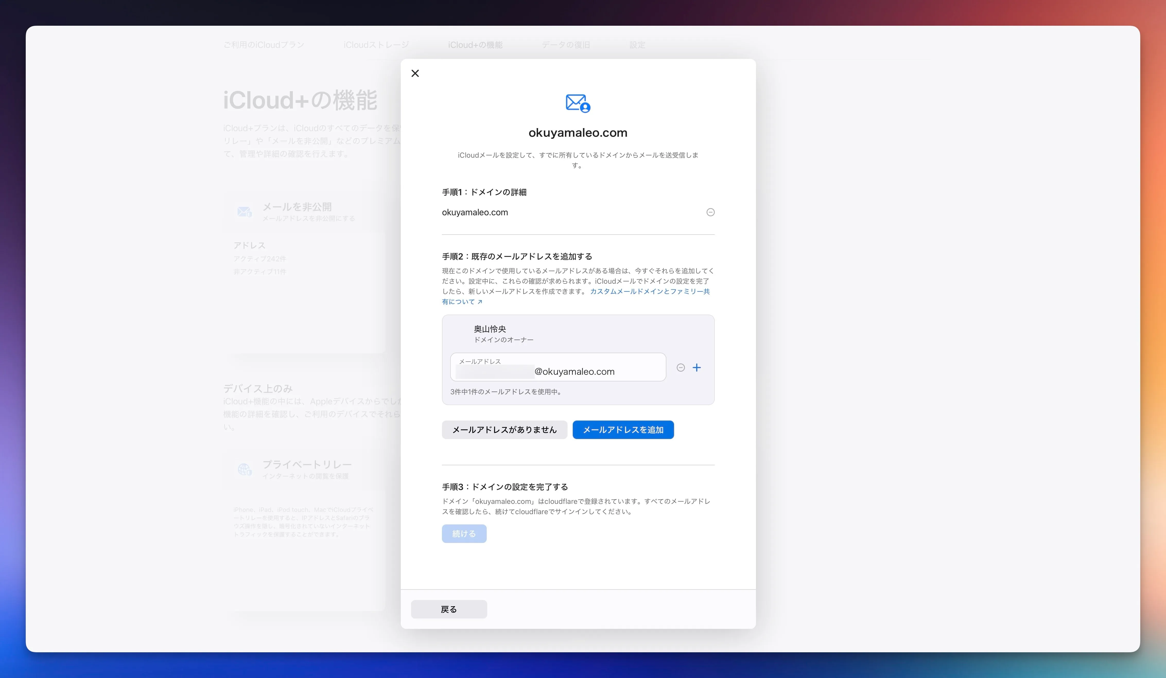Select the iCloudストレージ tab
The image size is (1166, 678).
click(376, 45)
